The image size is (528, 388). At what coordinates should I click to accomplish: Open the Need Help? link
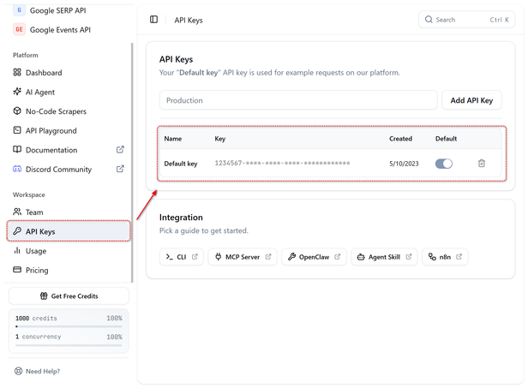click(x=43, y=371)
